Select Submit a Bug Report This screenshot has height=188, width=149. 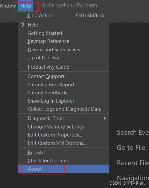63,85
